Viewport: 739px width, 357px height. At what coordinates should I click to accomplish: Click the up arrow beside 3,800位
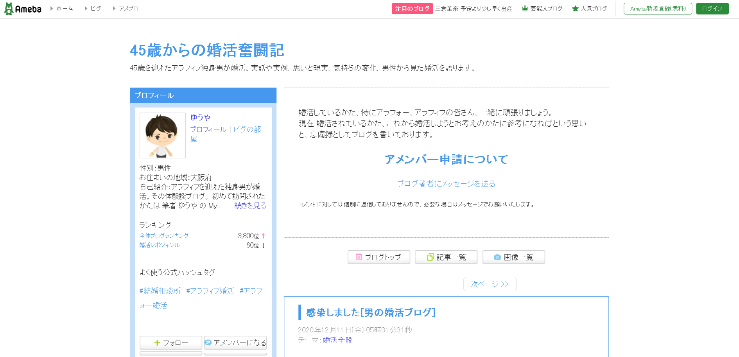[x=264, y=236]
